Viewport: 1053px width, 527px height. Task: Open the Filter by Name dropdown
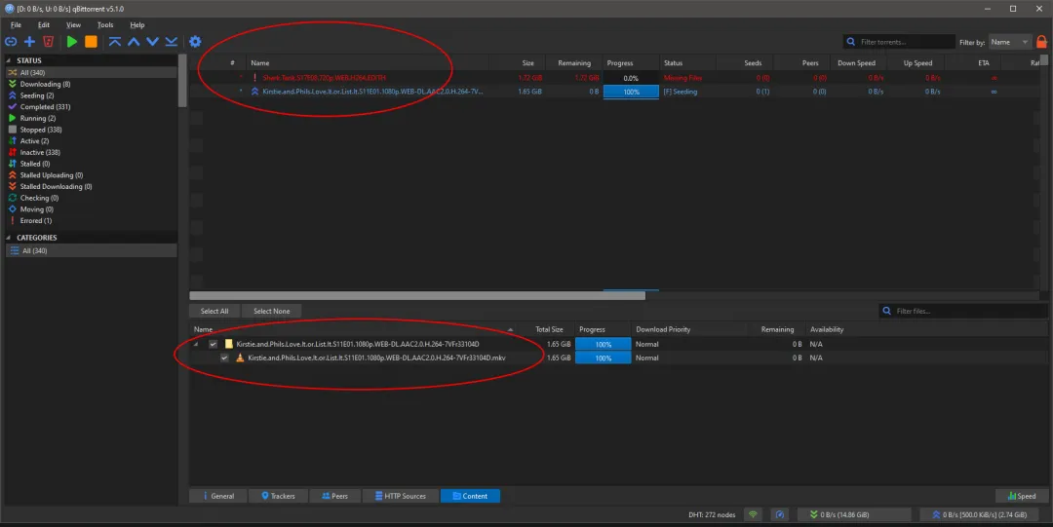(x=1009, y=42)
